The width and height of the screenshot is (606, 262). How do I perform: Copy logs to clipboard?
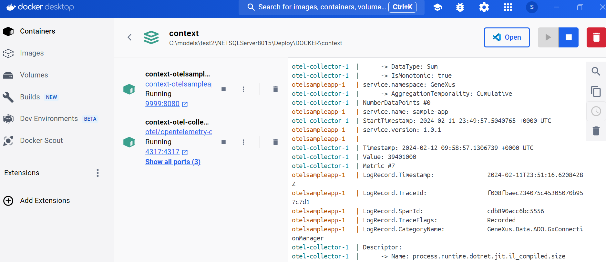pyautogui.click(x=596, y=92)
